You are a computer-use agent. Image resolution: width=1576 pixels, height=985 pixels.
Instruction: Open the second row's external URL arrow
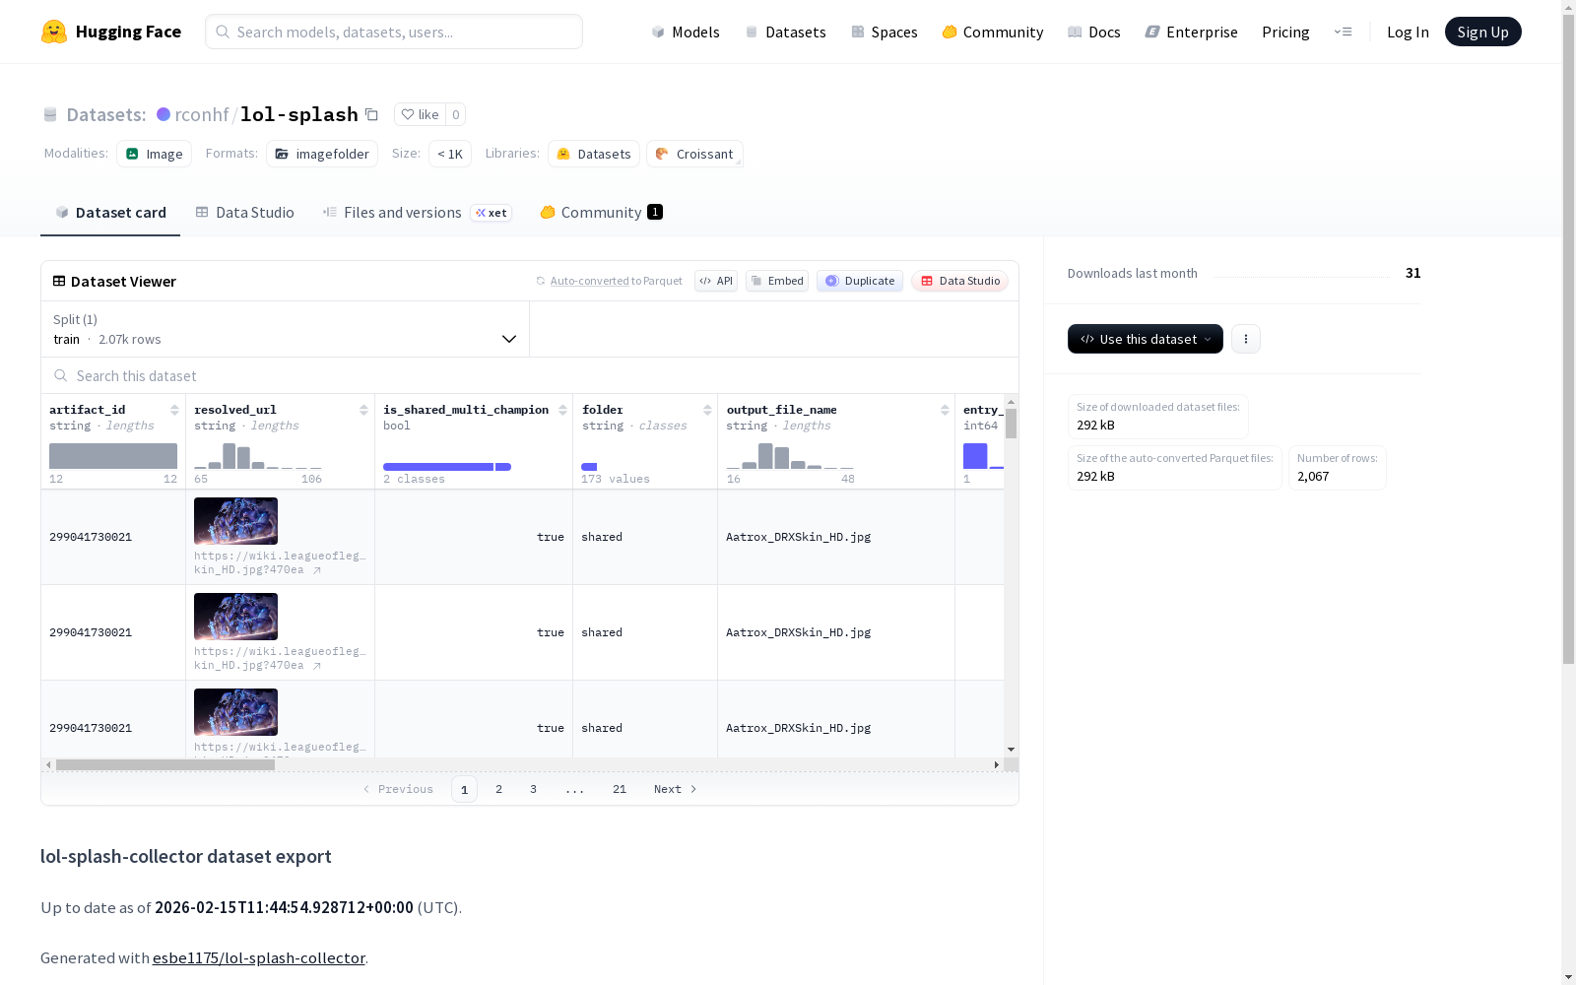coord(317,666)
